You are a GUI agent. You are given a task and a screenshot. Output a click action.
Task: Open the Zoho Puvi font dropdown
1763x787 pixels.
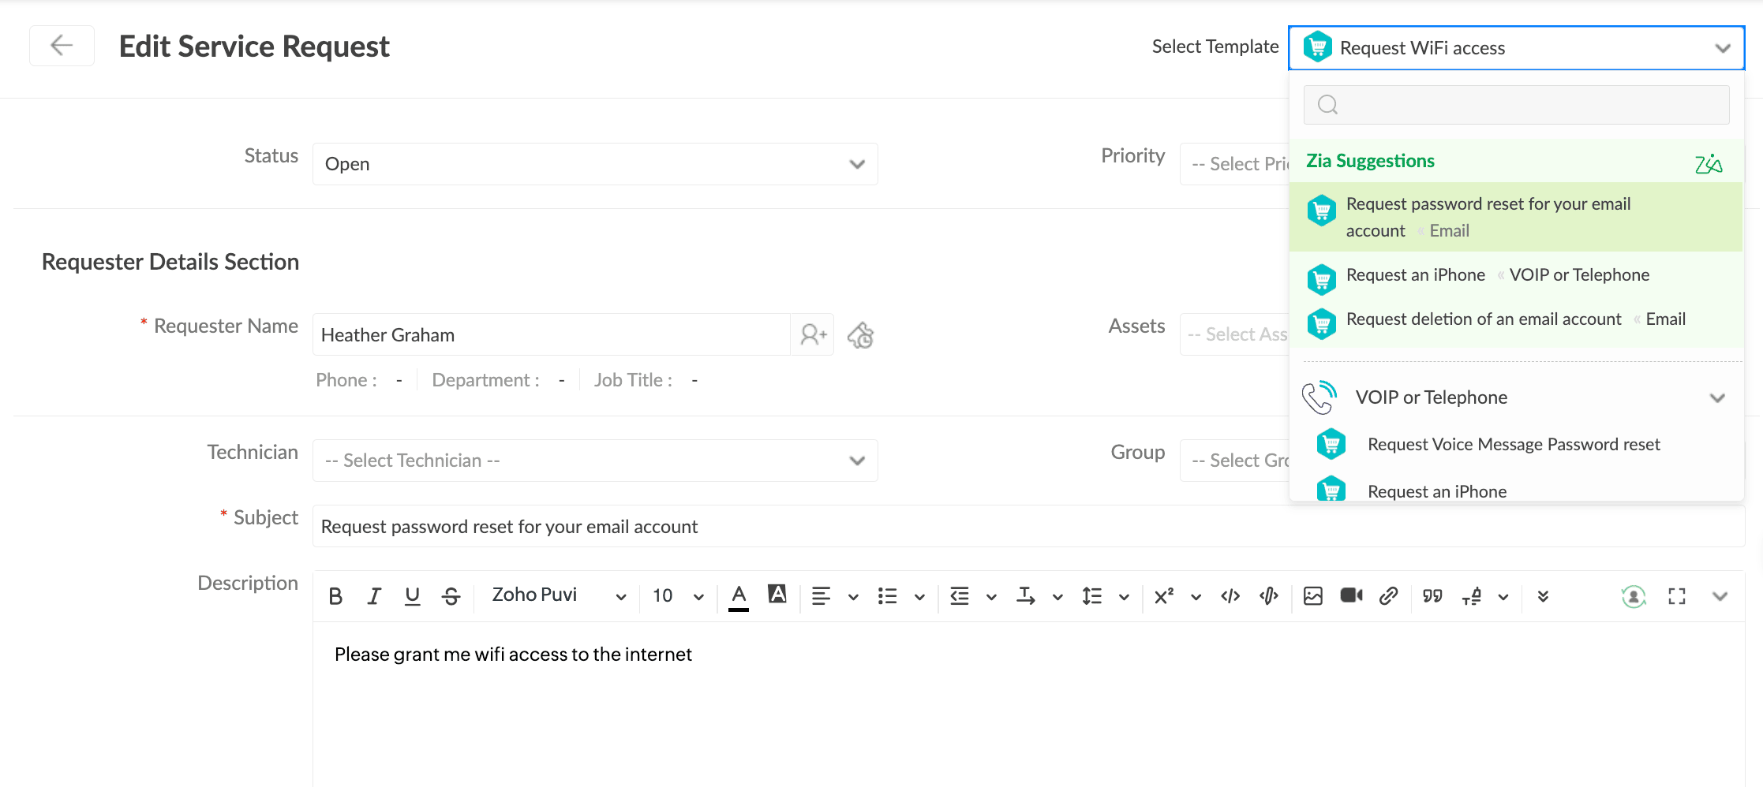[558, 596]
